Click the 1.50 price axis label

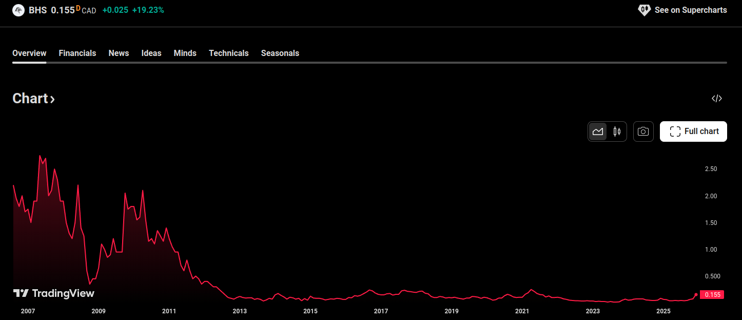click(711, 223)
